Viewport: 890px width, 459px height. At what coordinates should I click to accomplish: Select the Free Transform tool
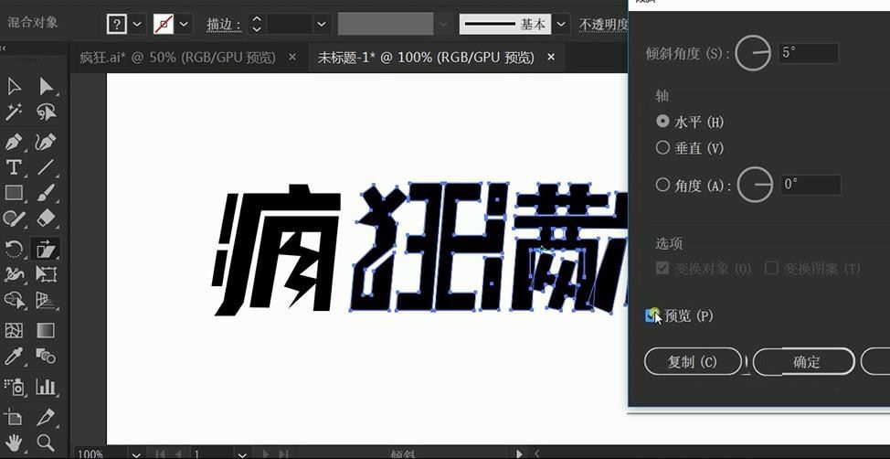coord(46,273)
